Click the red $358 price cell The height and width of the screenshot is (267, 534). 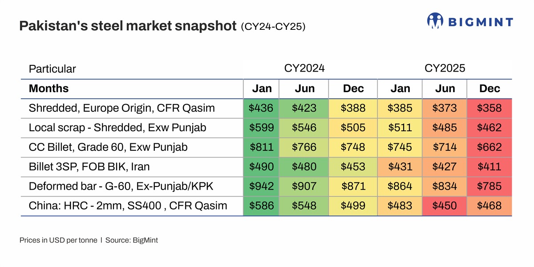(489, 108)
